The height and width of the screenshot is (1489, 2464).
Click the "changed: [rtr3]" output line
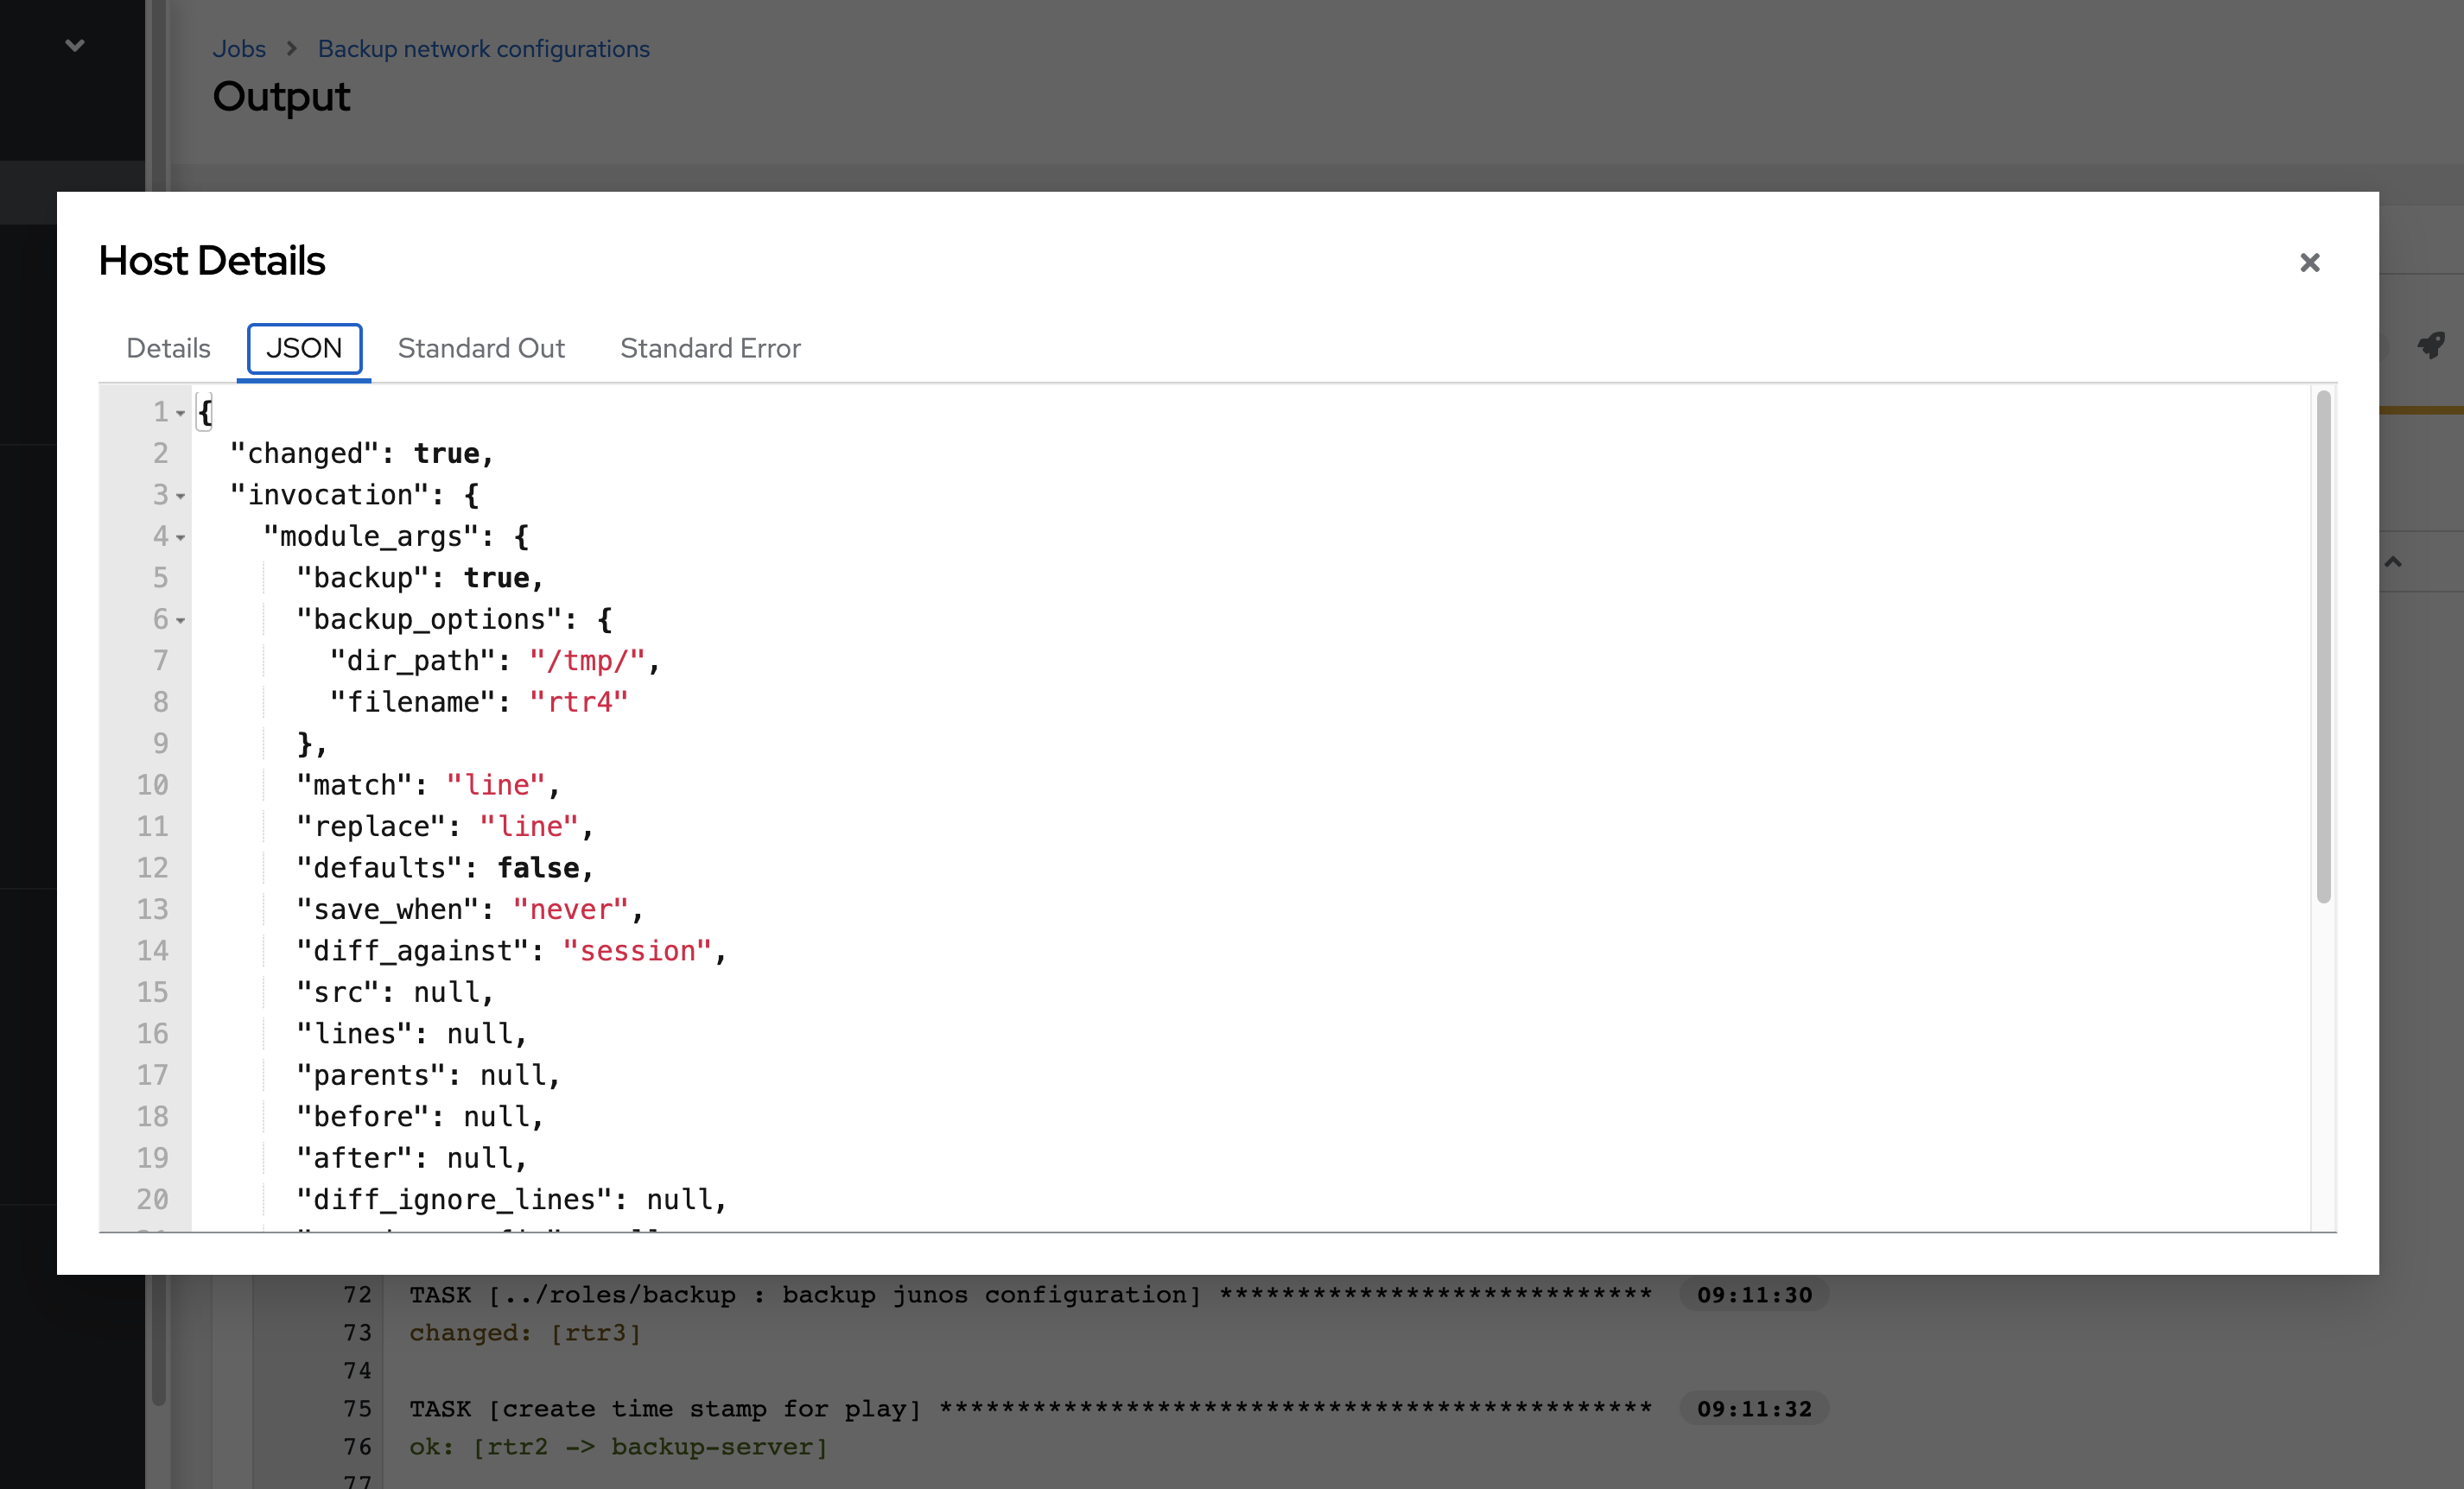coord(525,1332)
